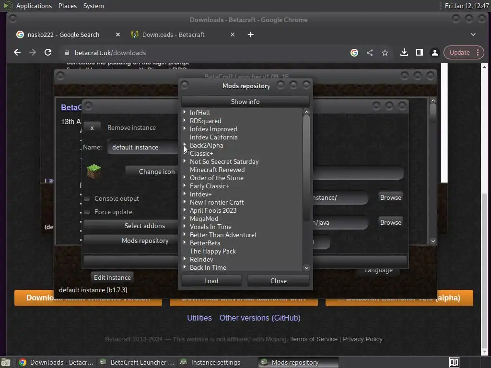Click Browse next to the java path
This screenshot has width=491, height=368.
point(390,222)
